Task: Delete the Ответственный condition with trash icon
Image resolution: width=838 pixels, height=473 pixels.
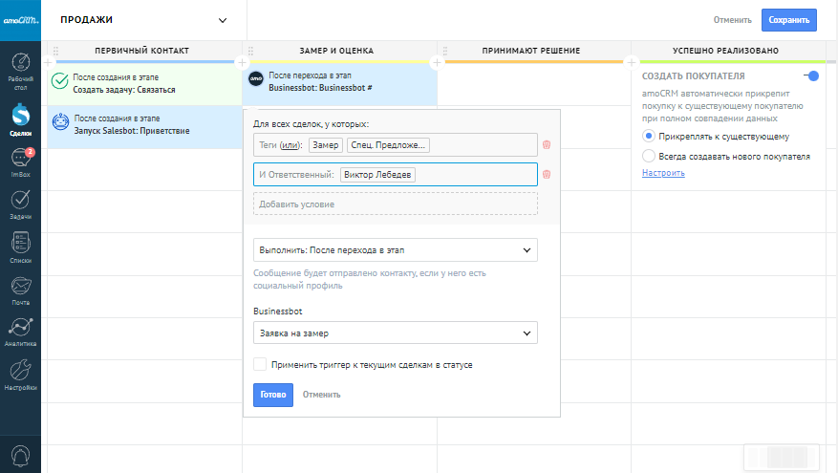Action: (547, 175)
